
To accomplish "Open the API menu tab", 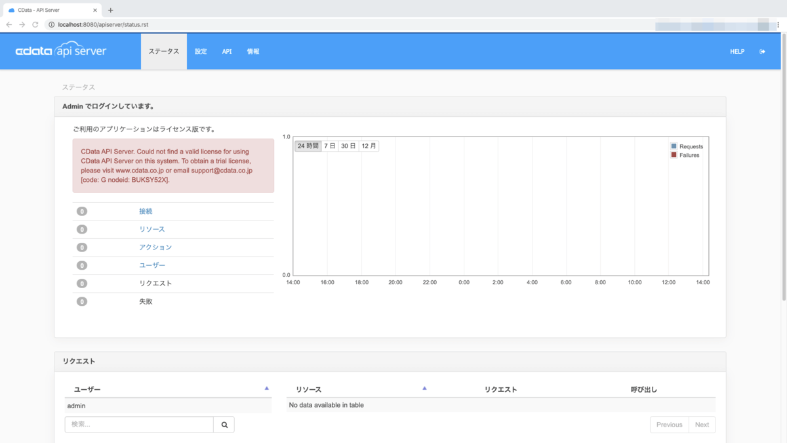I will coord(227,52).
